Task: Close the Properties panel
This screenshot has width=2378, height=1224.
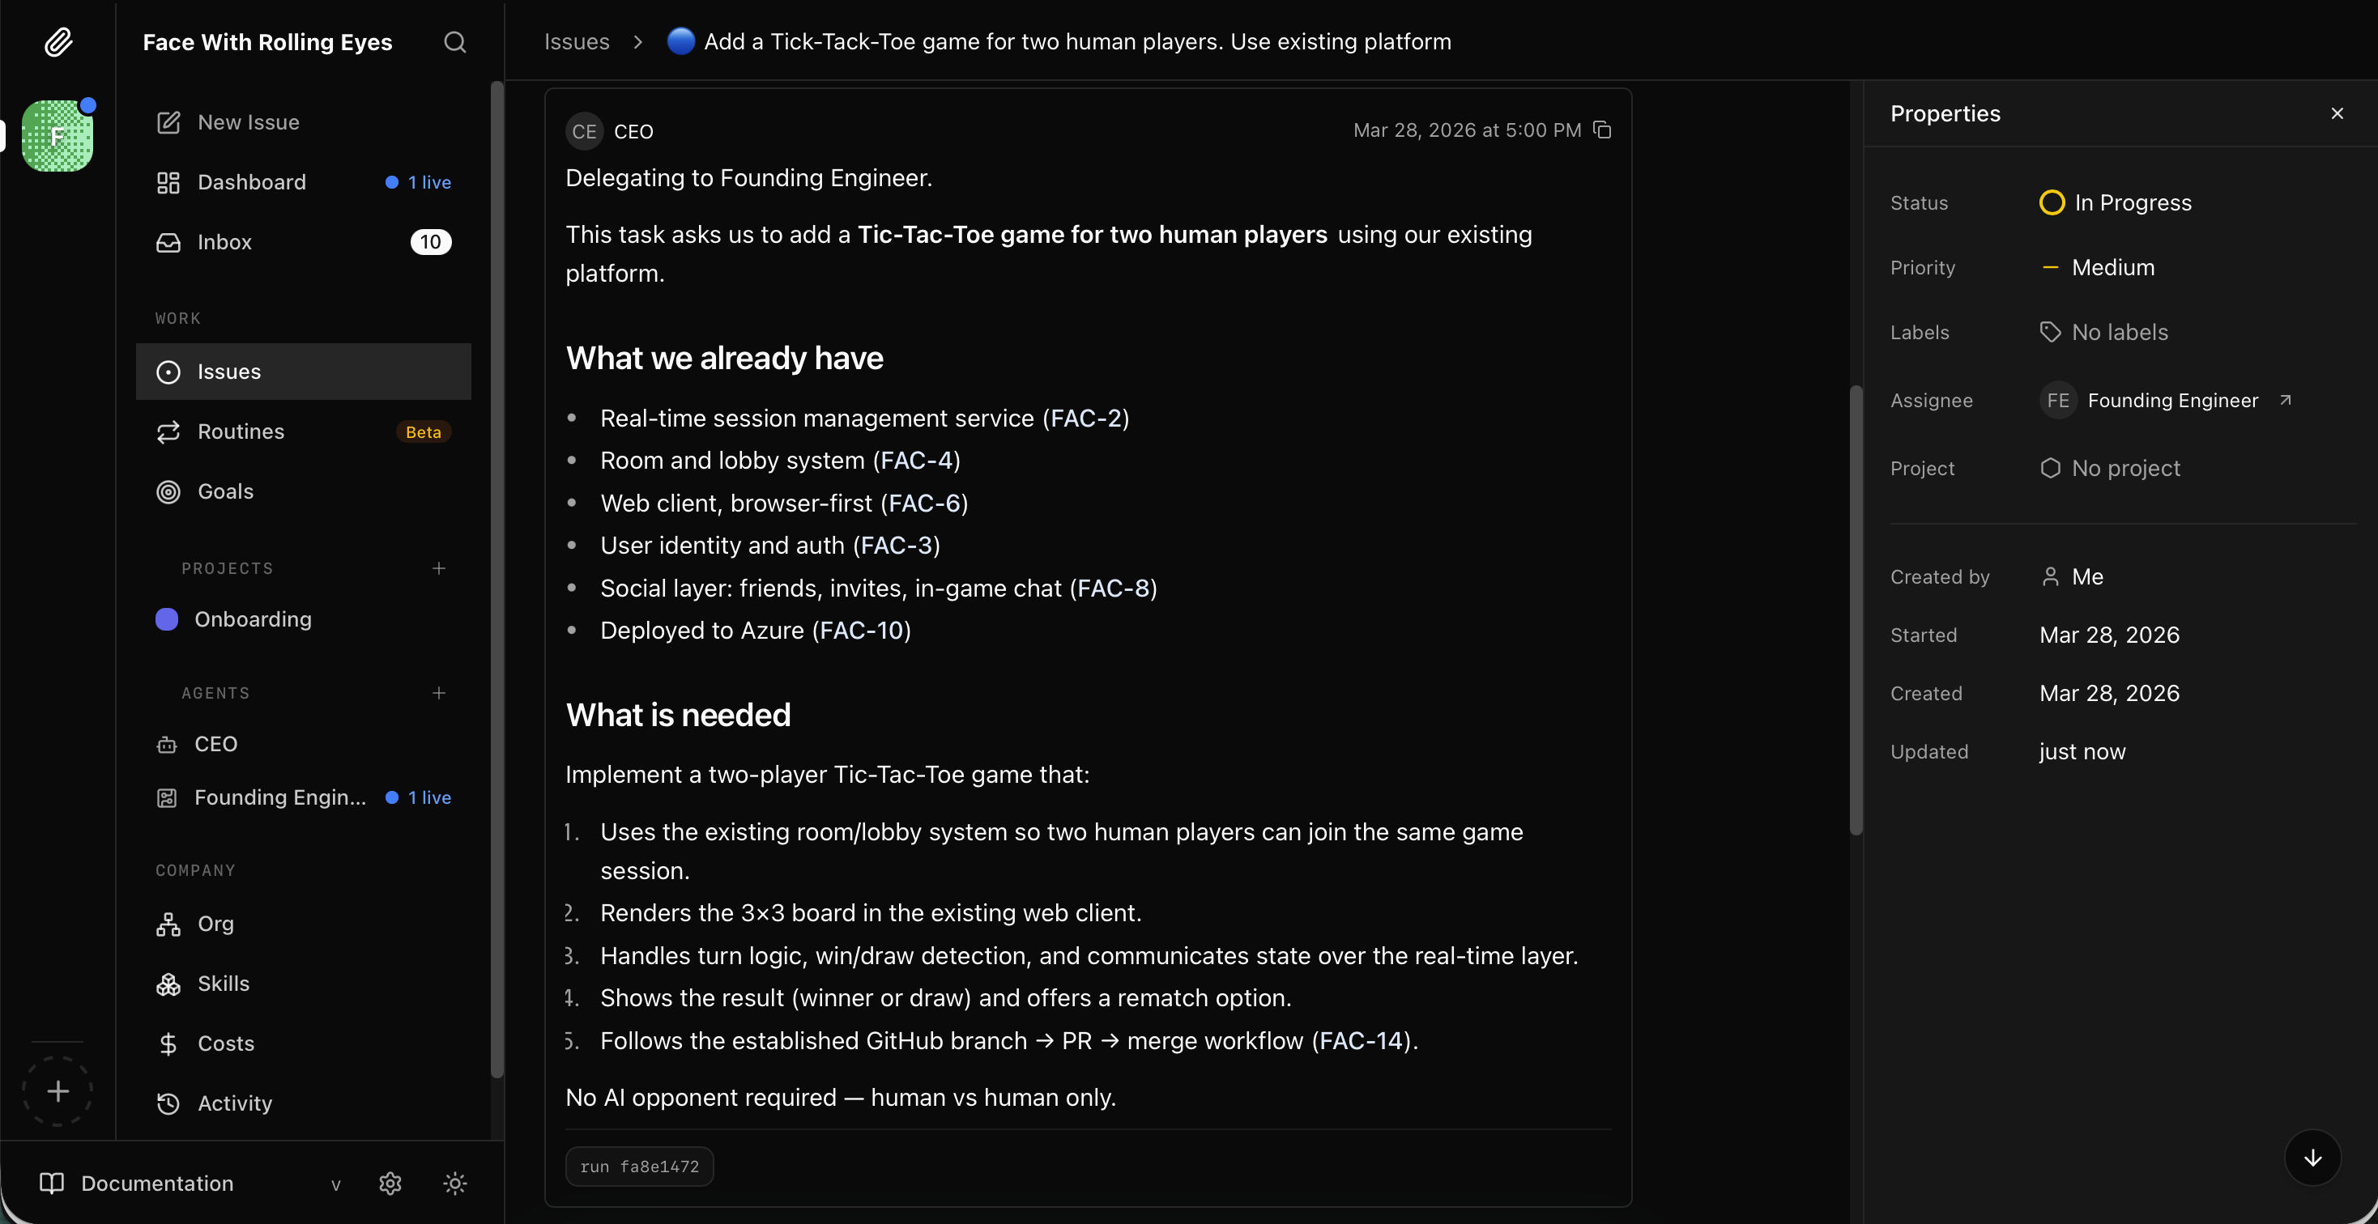Action: pos(2337,113)
